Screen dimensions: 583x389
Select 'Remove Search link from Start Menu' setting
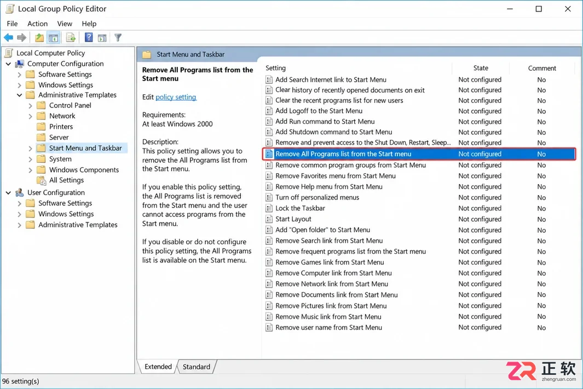329,241
